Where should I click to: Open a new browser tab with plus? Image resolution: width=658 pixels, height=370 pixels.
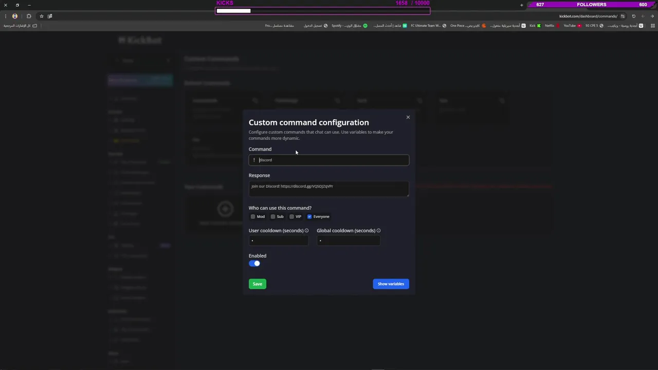pos(522,5)
